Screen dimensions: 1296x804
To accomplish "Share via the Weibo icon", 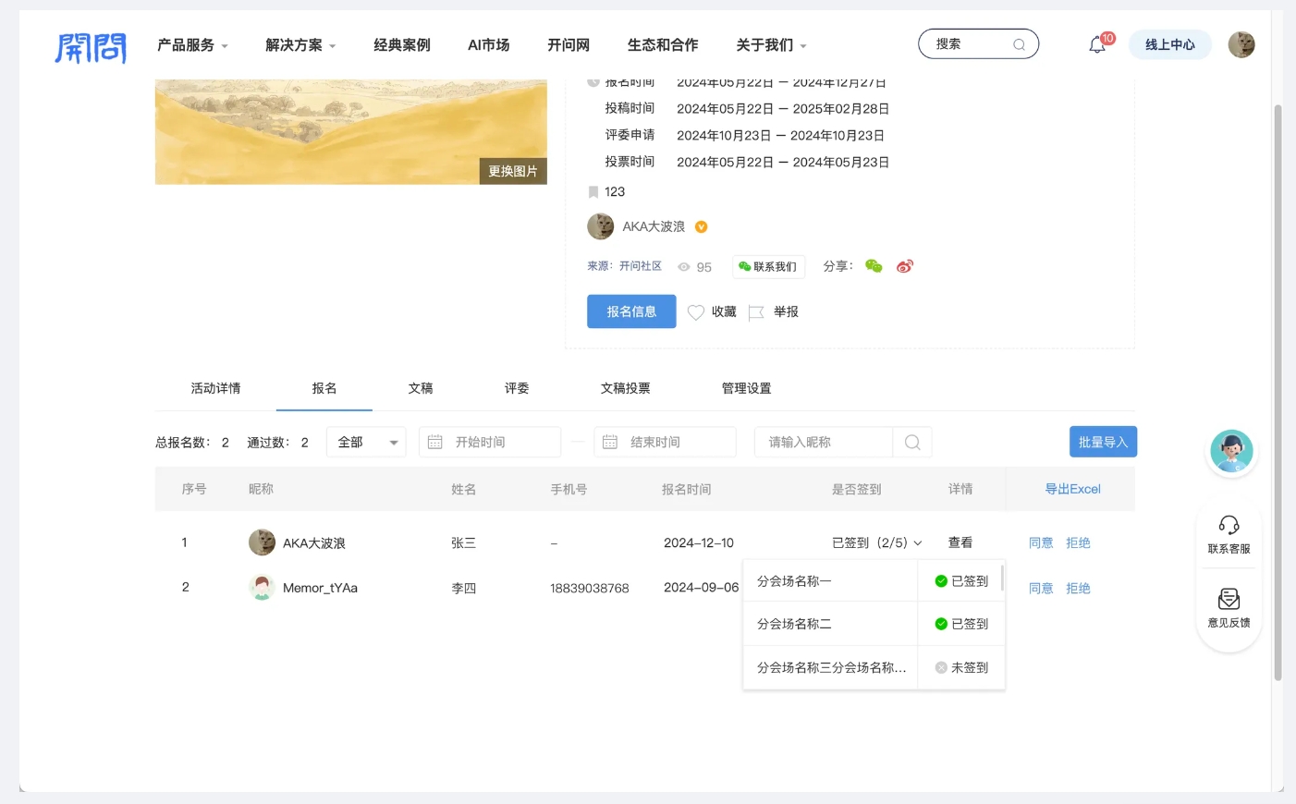I will click(905, 266).
